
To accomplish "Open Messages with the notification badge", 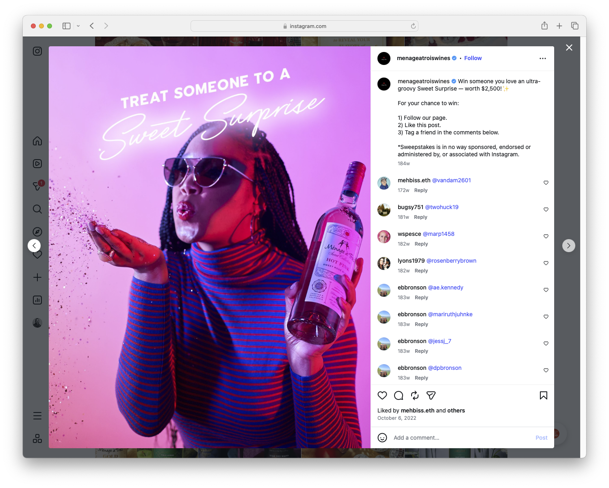I will (x=37, y=186).
